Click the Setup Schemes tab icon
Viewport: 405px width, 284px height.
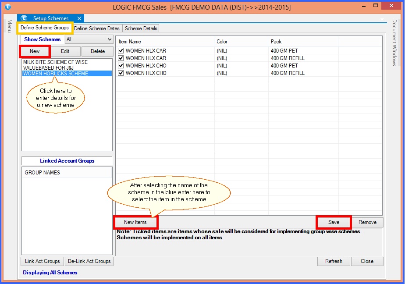tap(24, 18)
